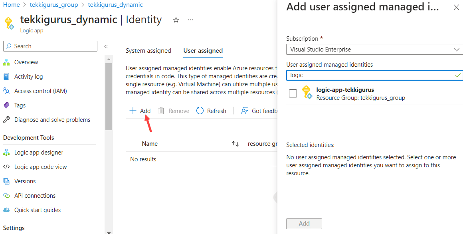Image resolution: width=463 pixels, height=234 pixels.
Task: Click the Activity log icon
Action: coord(6,77)
